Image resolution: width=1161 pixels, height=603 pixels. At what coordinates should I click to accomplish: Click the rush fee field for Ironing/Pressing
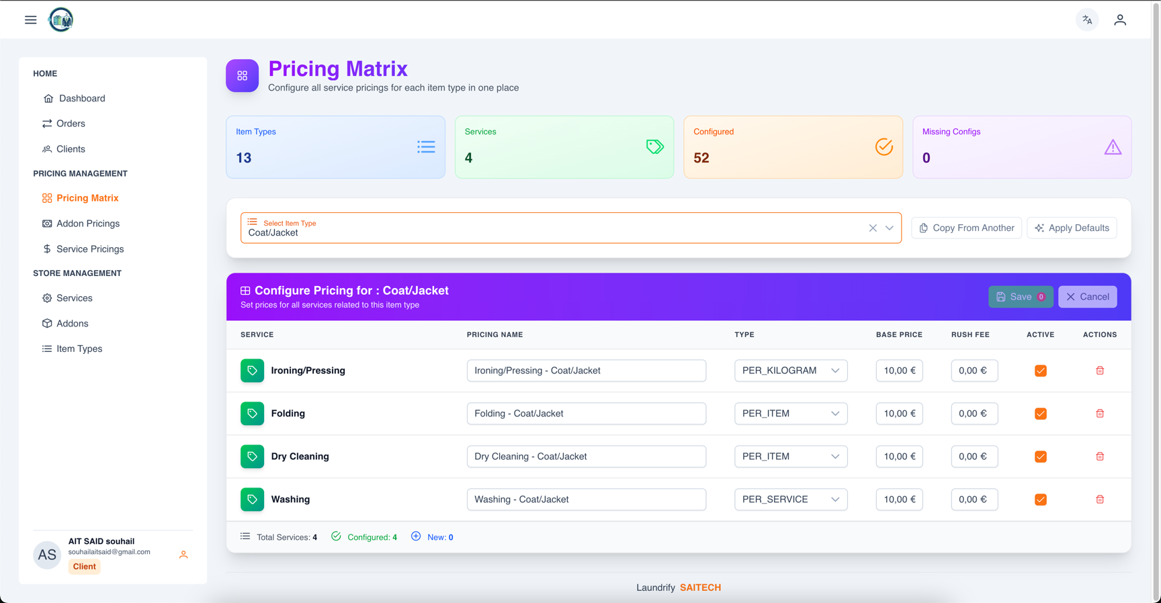click(x=974, y=371)
